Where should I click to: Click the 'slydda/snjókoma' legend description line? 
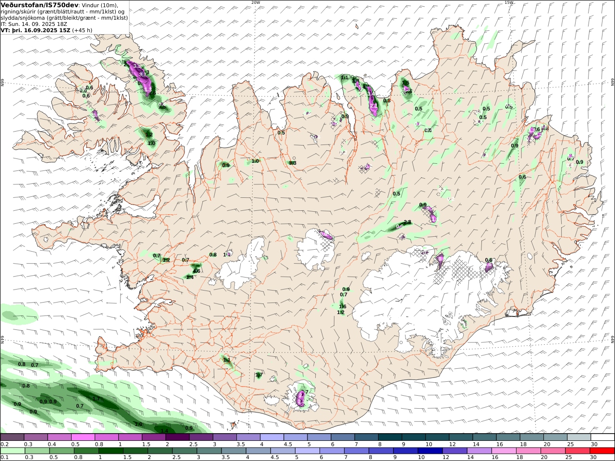click(x=64, y=17)
